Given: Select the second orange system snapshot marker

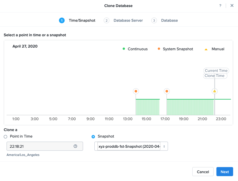Looking at the screenshot, I should [167, 91].
